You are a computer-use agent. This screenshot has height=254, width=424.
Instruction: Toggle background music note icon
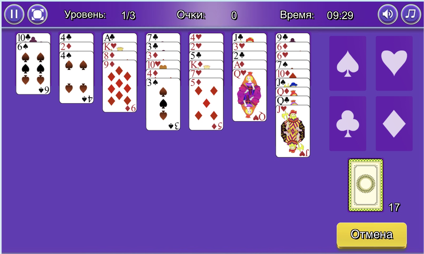click(411, 14)
